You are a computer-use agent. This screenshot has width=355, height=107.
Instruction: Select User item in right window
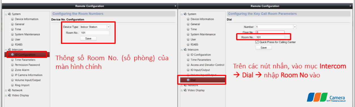[x=193, y=39]
